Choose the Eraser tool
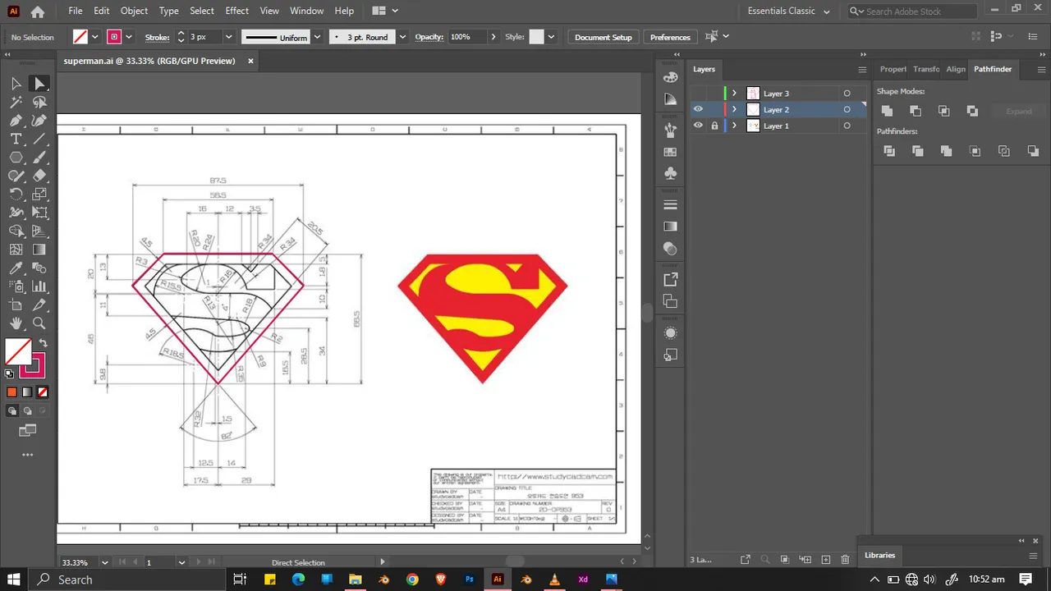 (39, 176)
